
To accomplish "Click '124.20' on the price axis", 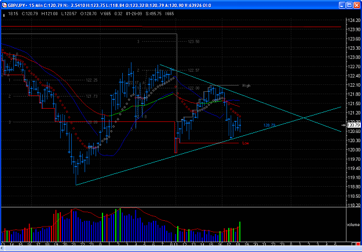I will click(x=354, y=20).
